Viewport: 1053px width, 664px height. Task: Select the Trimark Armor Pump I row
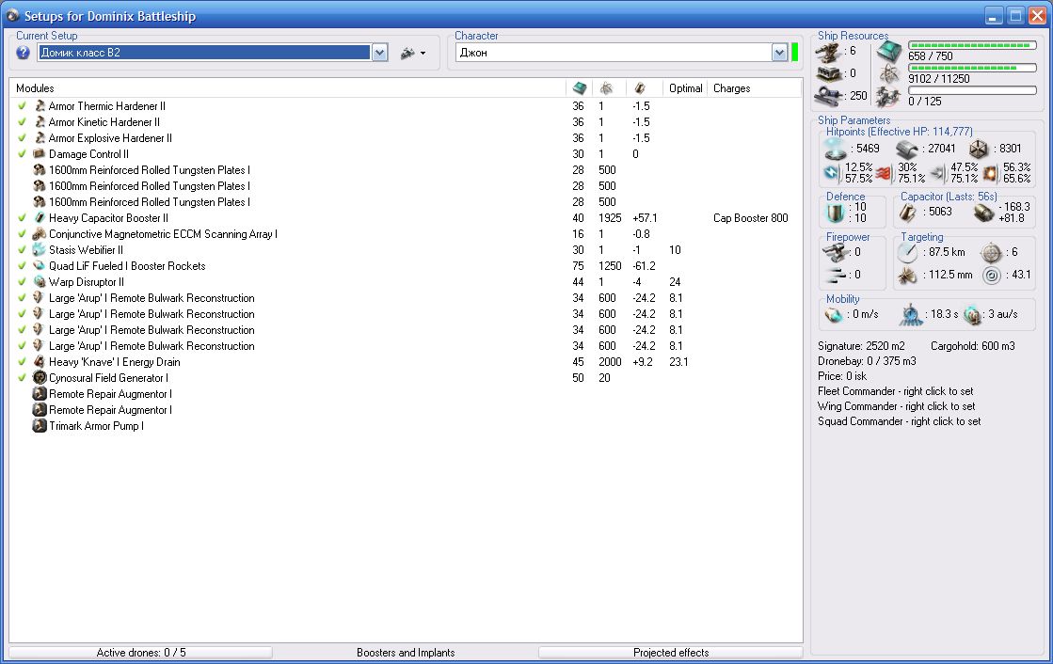pyautogui.click(x=406, y=426)
